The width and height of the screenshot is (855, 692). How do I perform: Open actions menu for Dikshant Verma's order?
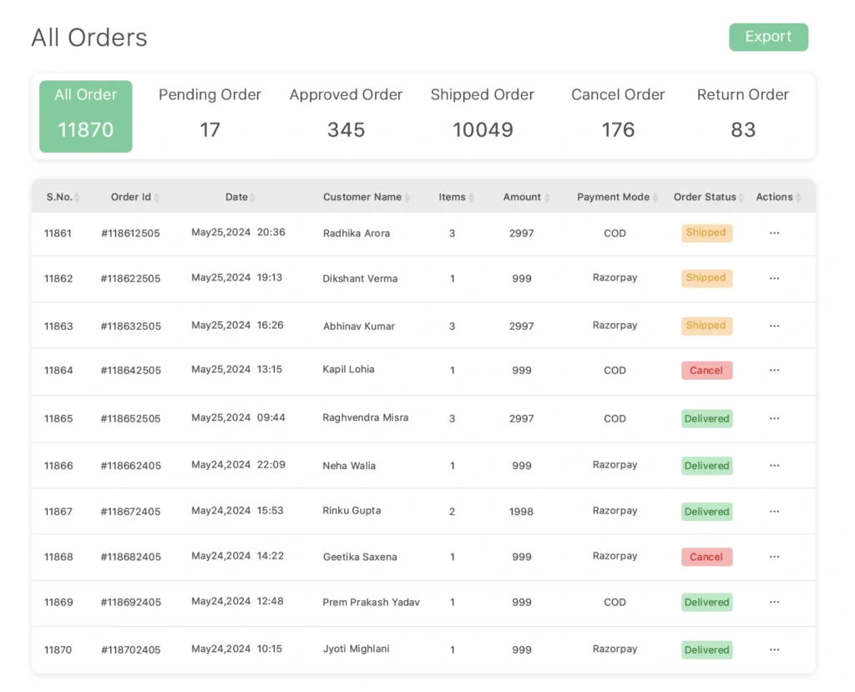[x=774, y=278]
